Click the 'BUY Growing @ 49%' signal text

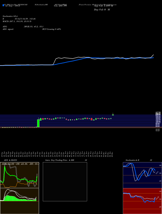[x=52, y=29]
